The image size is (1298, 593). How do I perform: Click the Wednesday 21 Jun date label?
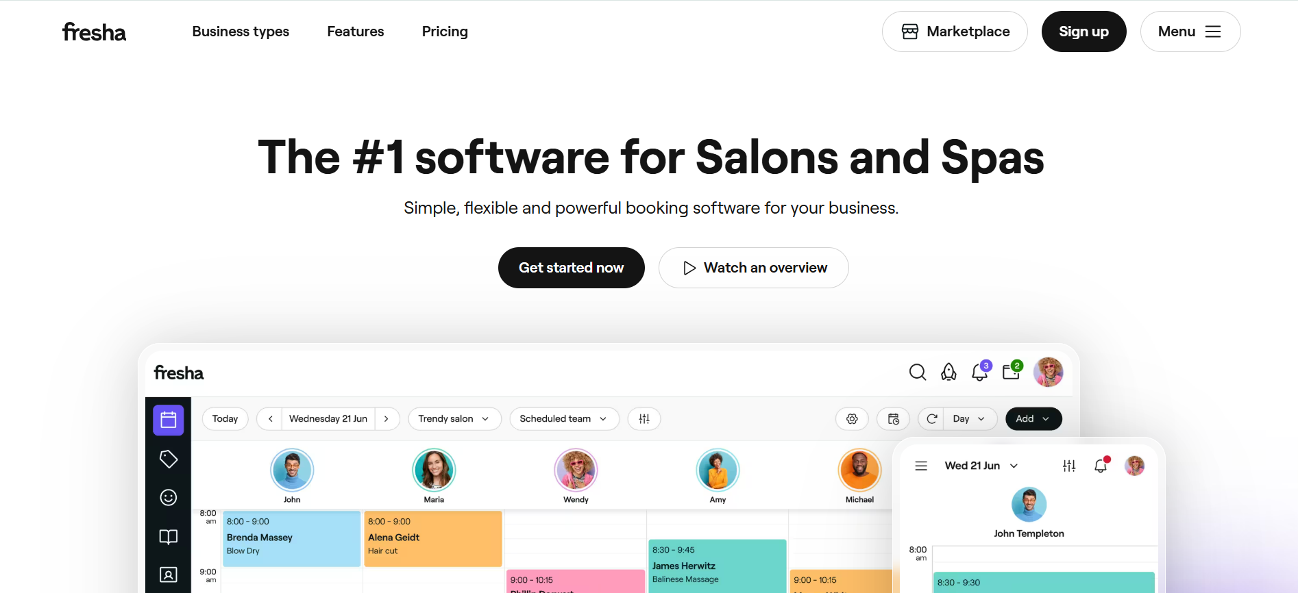point(328,418)
